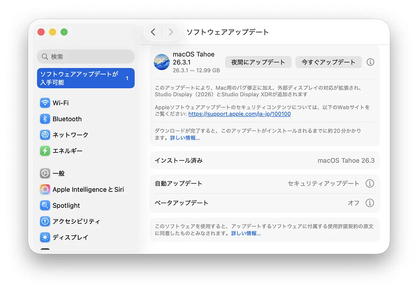The width and height of the screenshot is (418, 291).
Task: Open the support.apple.com security link
Action: [x=239, y=114]
